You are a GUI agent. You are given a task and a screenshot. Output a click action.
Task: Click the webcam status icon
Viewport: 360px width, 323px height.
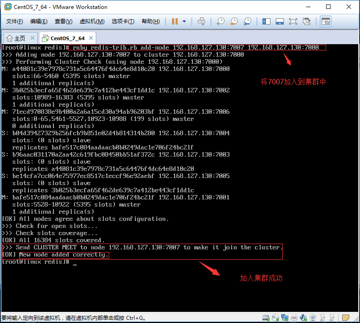pos(313,318)
